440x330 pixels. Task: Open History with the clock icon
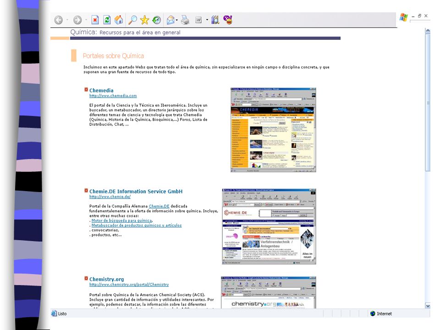[157, 20]
